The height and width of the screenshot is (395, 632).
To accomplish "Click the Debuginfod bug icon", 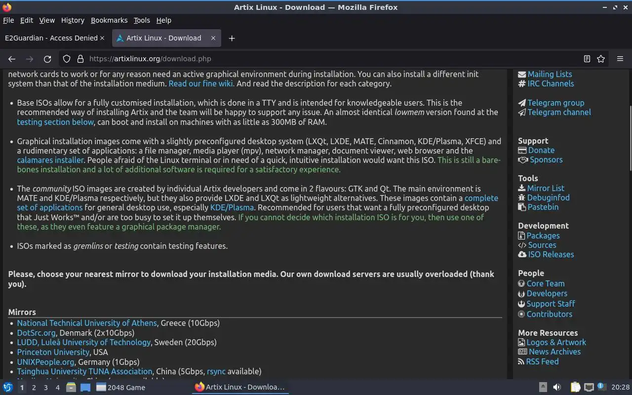I will click(x=522, y=197).
